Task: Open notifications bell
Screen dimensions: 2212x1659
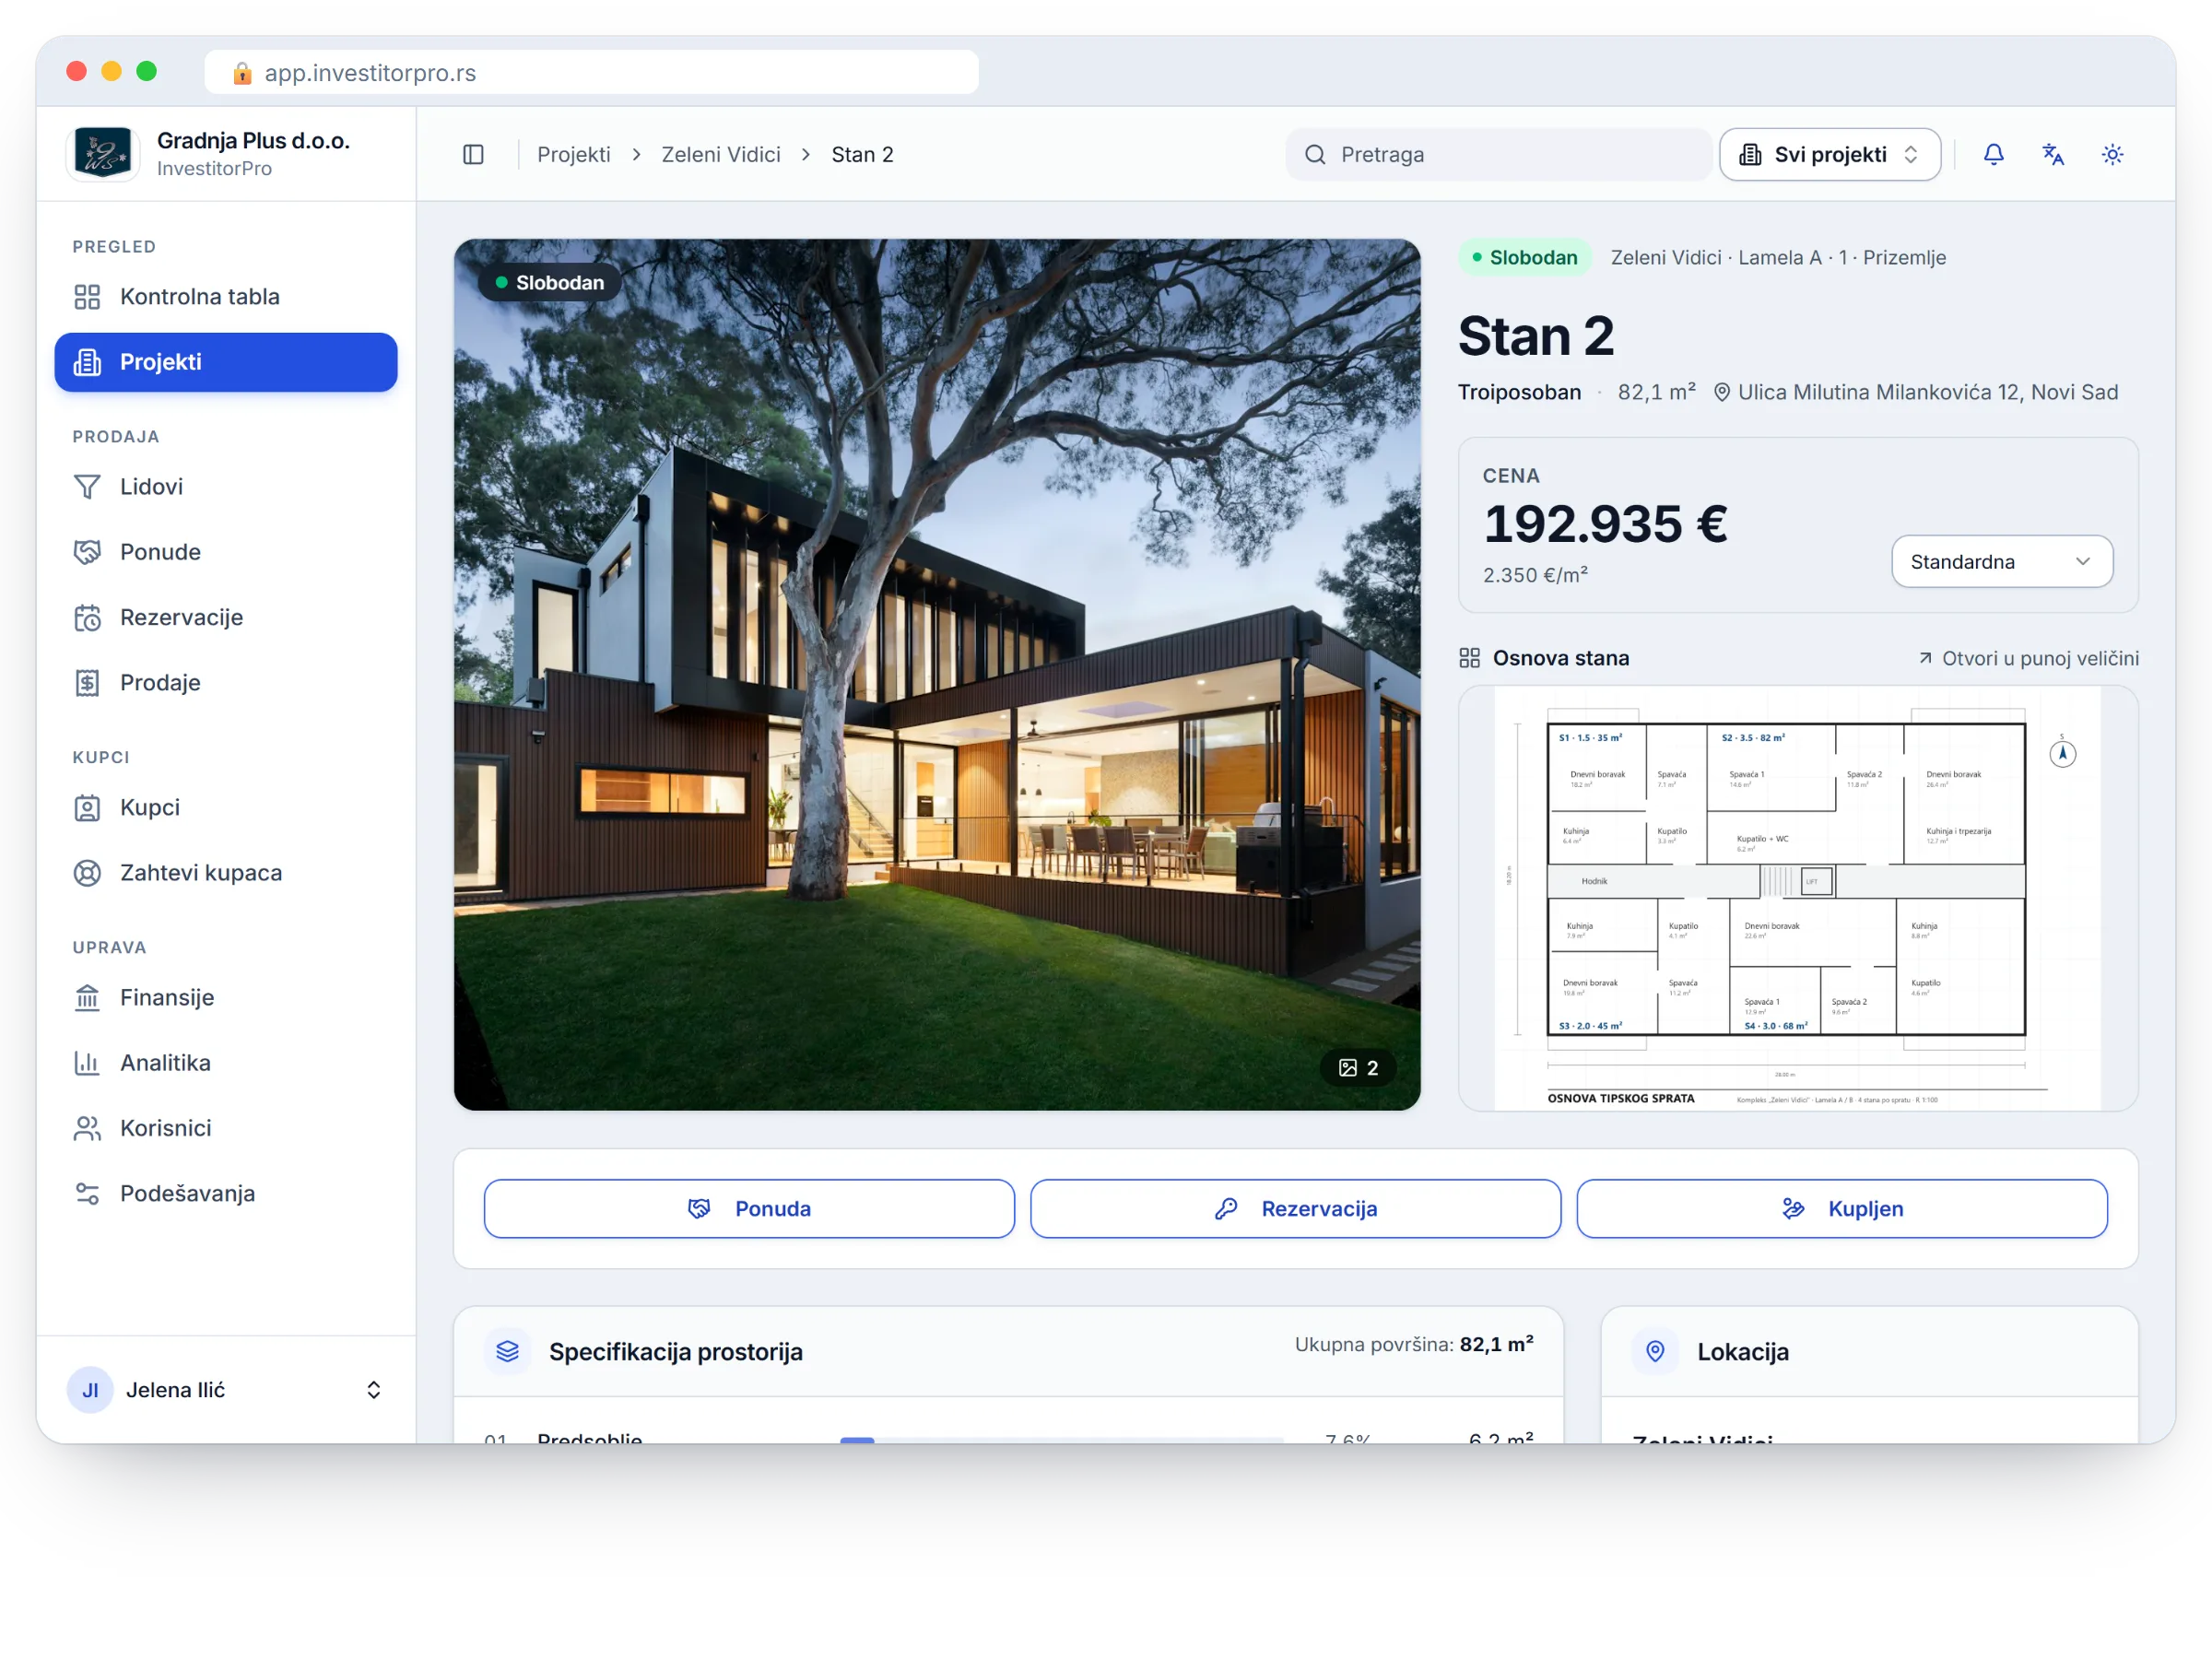Action: [x=1993, y=154]
